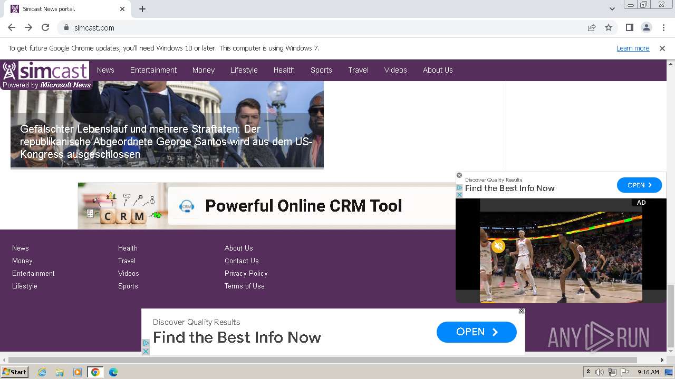Open the tab search dropdown arrow
Image resolution: width=675 pixels, height=379 pixels.
612,9
